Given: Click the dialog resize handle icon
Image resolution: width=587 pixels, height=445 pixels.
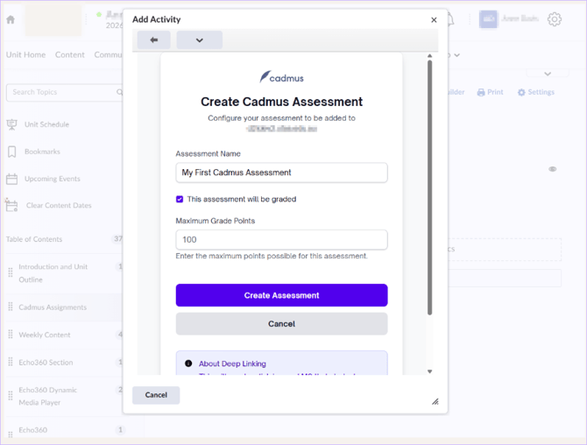Looking at the screenshot, I should tap(435, 401).
